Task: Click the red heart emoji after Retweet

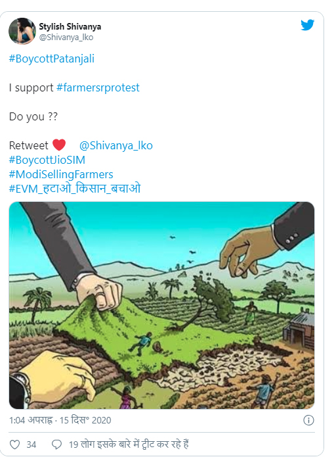Action: (59, 145)
